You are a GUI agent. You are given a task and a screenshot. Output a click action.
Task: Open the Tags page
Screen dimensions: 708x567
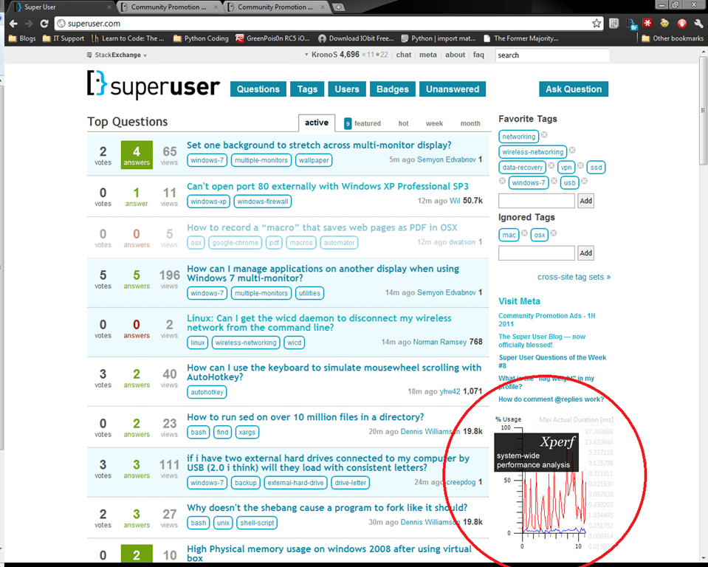[307, 89]
